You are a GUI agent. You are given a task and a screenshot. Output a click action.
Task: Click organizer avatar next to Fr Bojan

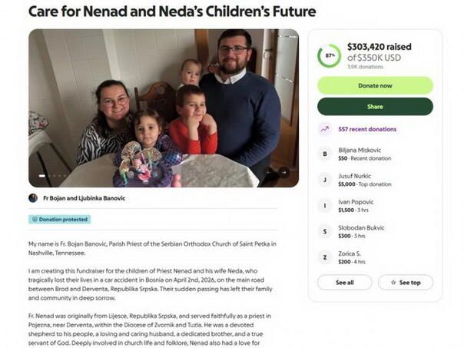click(x=33, y=198)
